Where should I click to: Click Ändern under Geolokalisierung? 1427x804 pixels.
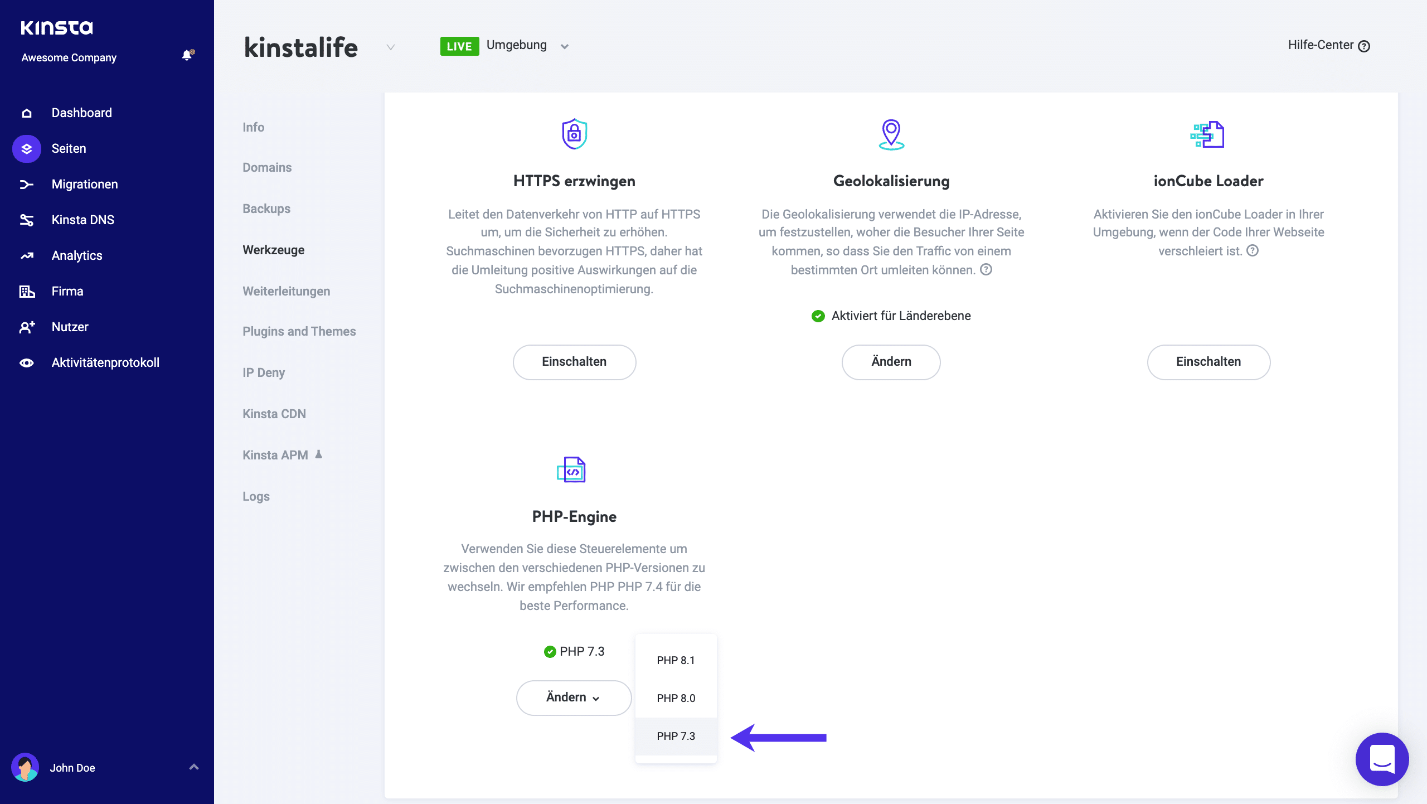coord(891,362)
